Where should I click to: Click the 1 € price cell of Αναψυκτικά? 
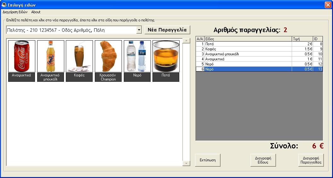click(302, 59)
